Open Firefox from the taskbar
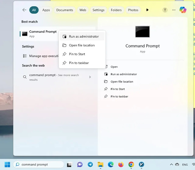Image resolution: width=195 pixels, height=170 pixels. pyautogui.click(x=121, y=165)
